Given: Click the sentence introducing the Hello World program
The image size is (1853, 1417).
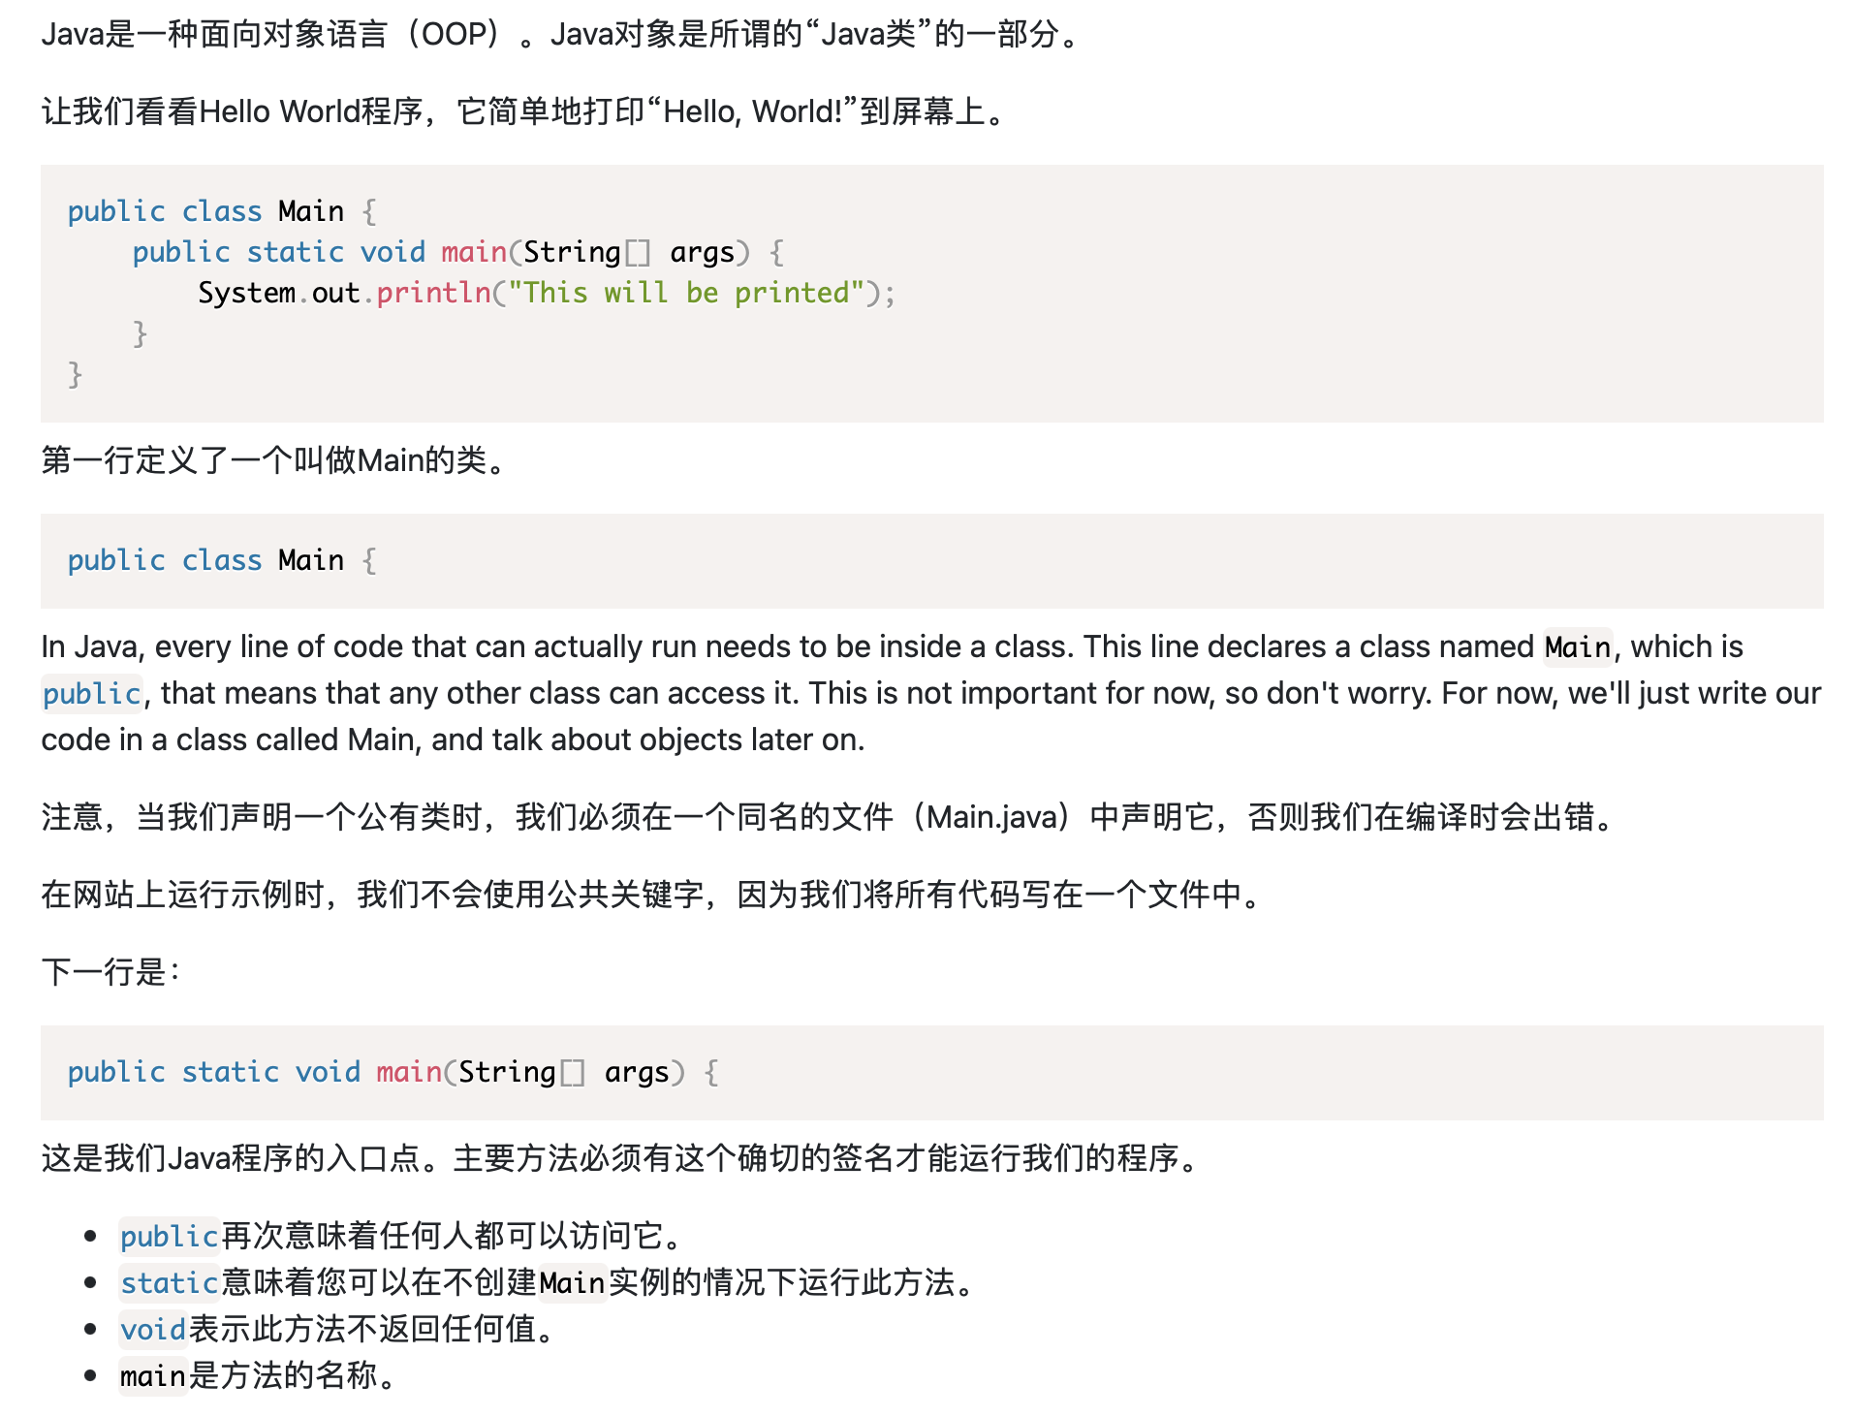Looking at the screenshot, I should pos(523,111).
